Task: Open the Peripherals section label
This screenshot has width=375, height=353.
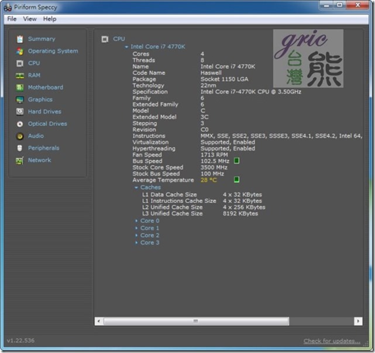Action: (x=43, y=148)
